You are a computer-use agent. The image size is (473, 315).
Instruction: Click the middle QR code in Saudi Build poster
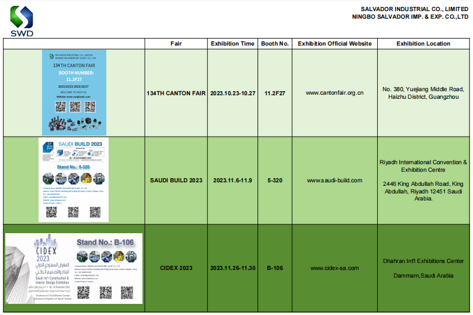tap(73, 212)
